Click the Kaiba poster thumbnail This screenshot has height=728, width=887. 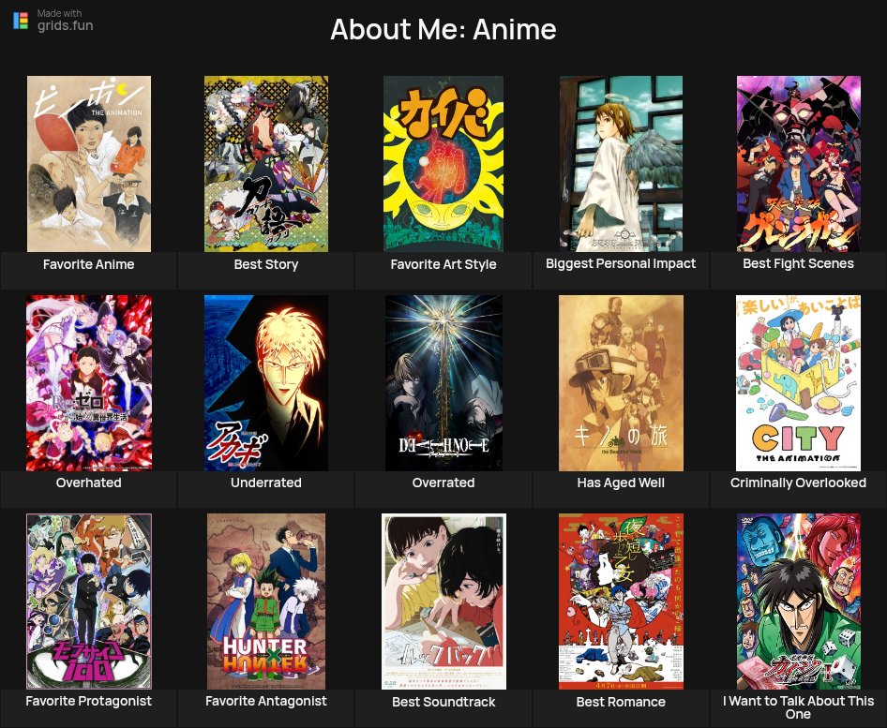point(443,164)
